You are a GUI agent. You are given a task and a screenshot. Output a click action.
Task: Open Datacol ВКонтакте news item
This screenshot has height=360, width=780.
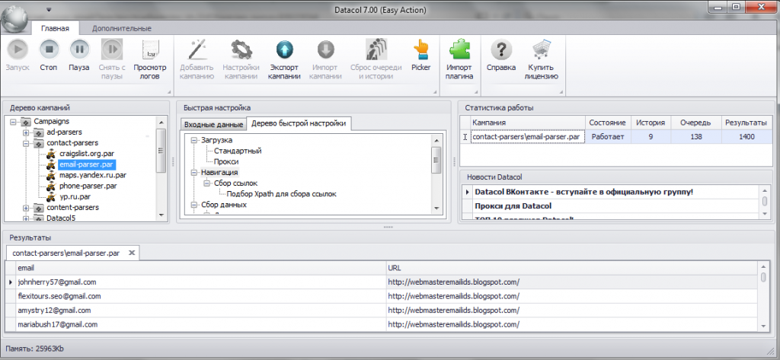584,192
